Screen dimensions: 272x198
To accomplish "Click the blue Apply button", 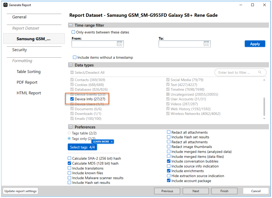I will tap(255, 44).
